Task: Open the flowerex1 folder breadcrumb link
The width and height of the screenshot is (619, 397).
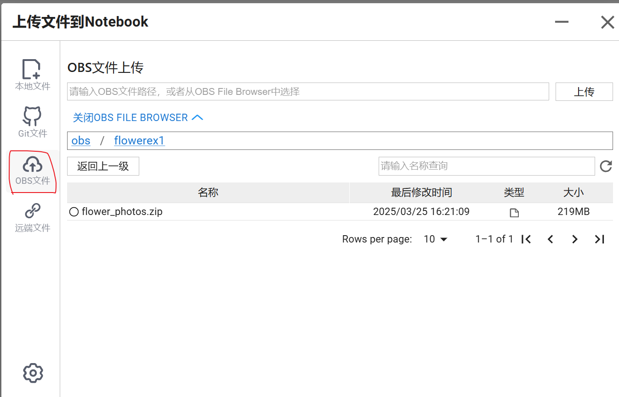Action: click(139, 141)
